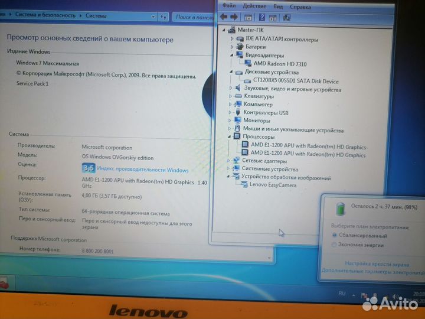Collapse the Master-ПК root node
Viewport: 425px width, 319px height.
click(x=224, y=30)
